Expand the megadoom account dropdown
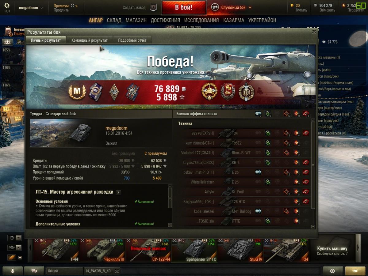The width and height of the screenshot is (368, 276). click(41, 8)
